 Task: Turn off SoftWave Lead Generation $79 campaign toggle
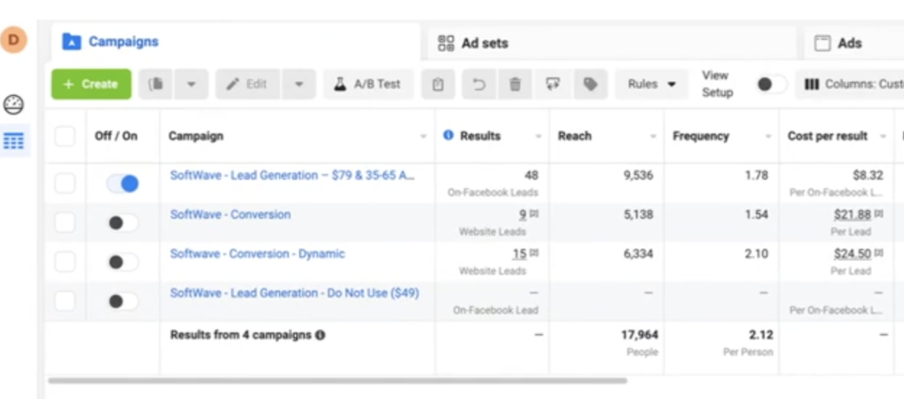click(x=123, y=184)
